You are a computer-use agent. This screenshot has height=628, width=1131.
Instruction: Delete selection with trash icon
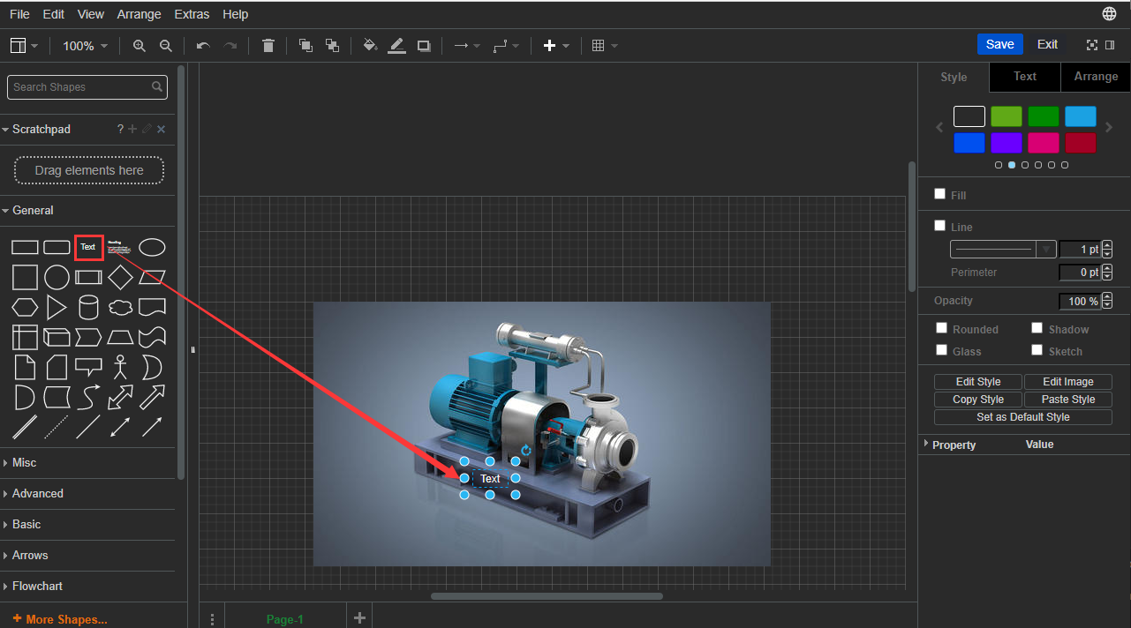[x=268, y=45]
